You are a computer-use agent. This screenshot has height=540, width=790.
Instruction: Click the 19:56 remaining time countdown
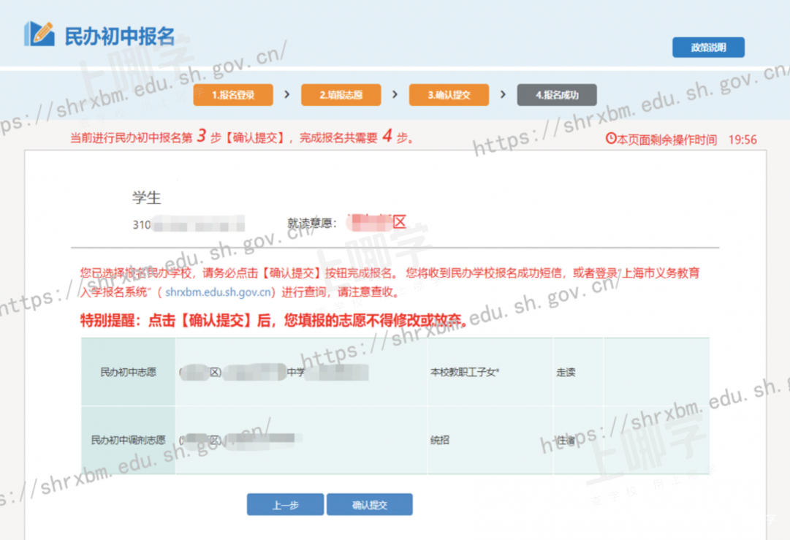742,140
